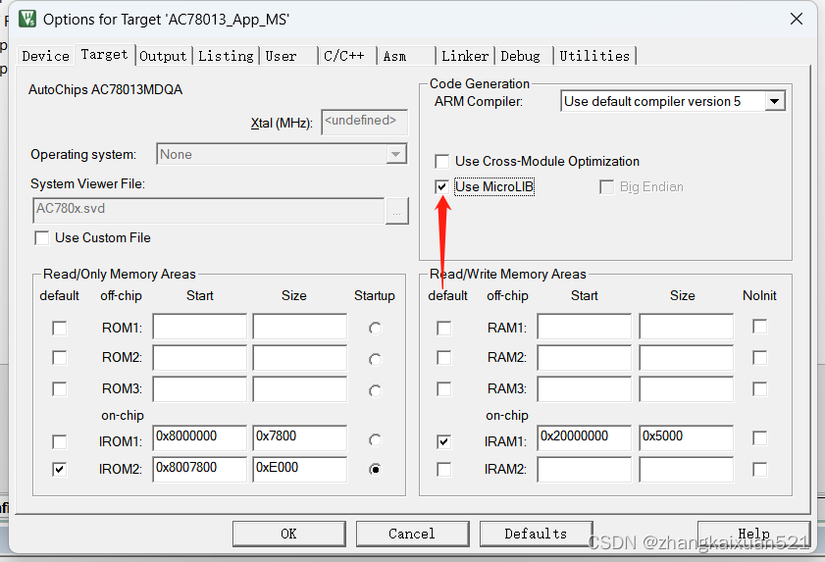Edit IROM1 size 0x7800

click(299, 438)
